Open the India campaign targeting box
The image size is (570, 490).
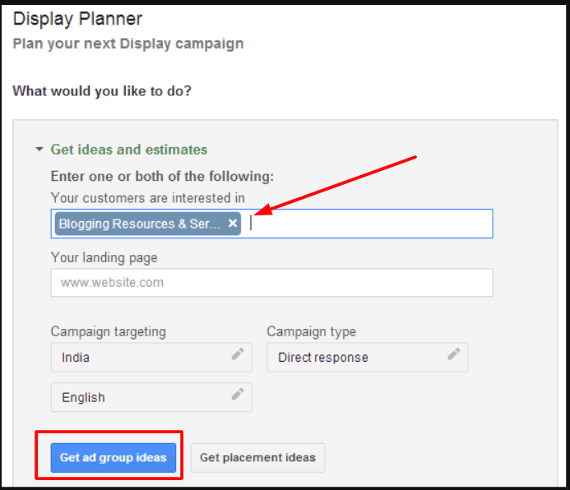151,357
